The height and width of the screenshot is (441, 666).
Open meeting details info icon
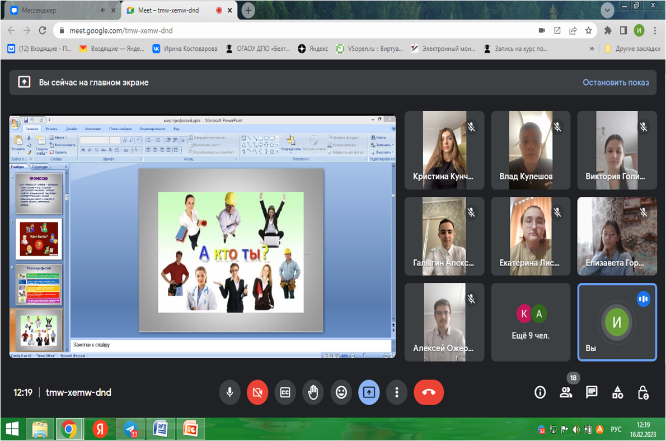(540, 392)
